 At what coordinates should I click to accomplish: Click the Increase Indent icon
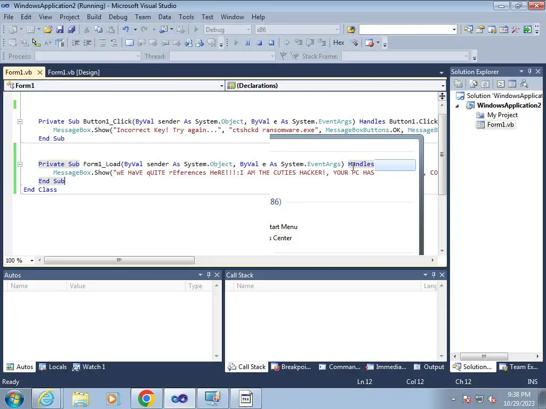(x=87, y=43)
